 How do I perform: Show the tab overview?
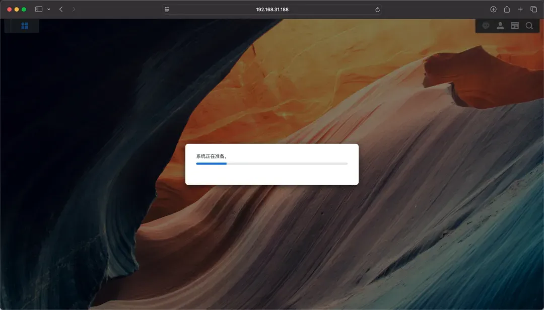point(533,10)
